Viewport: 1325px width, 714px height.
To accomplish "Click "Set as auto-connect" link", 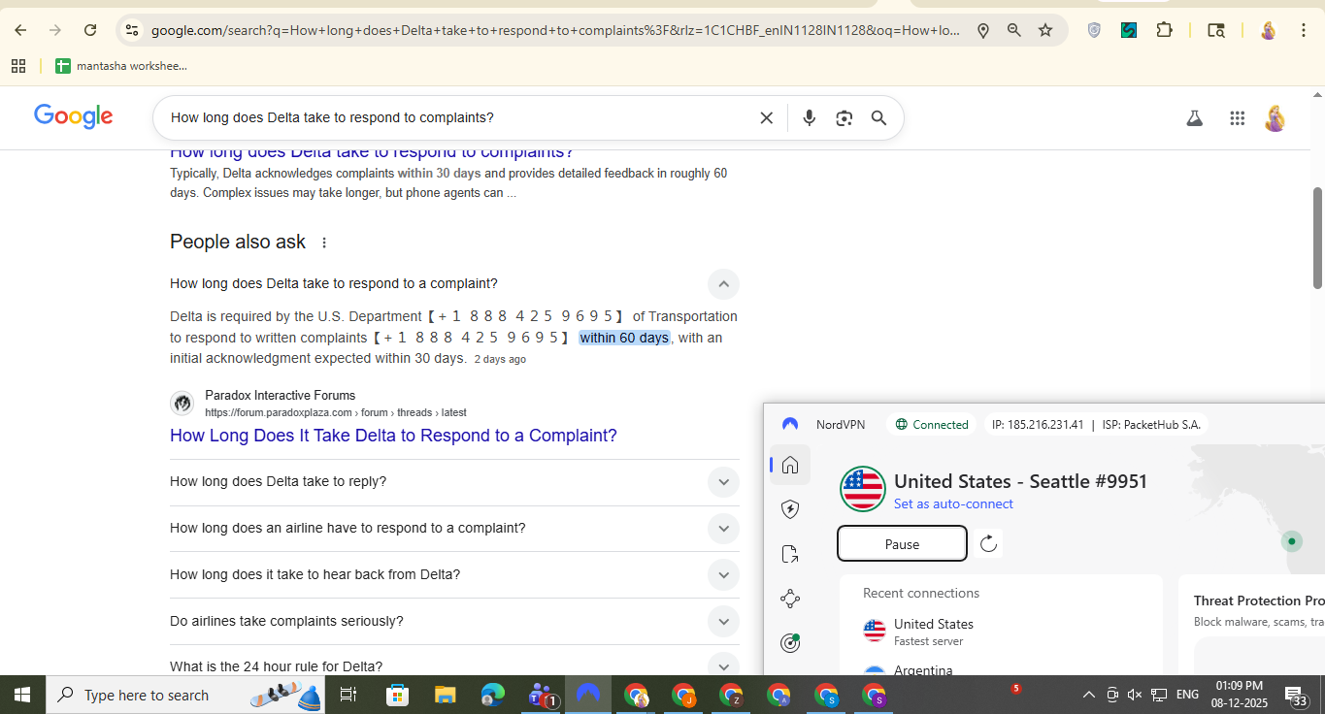I will [953, 504].
